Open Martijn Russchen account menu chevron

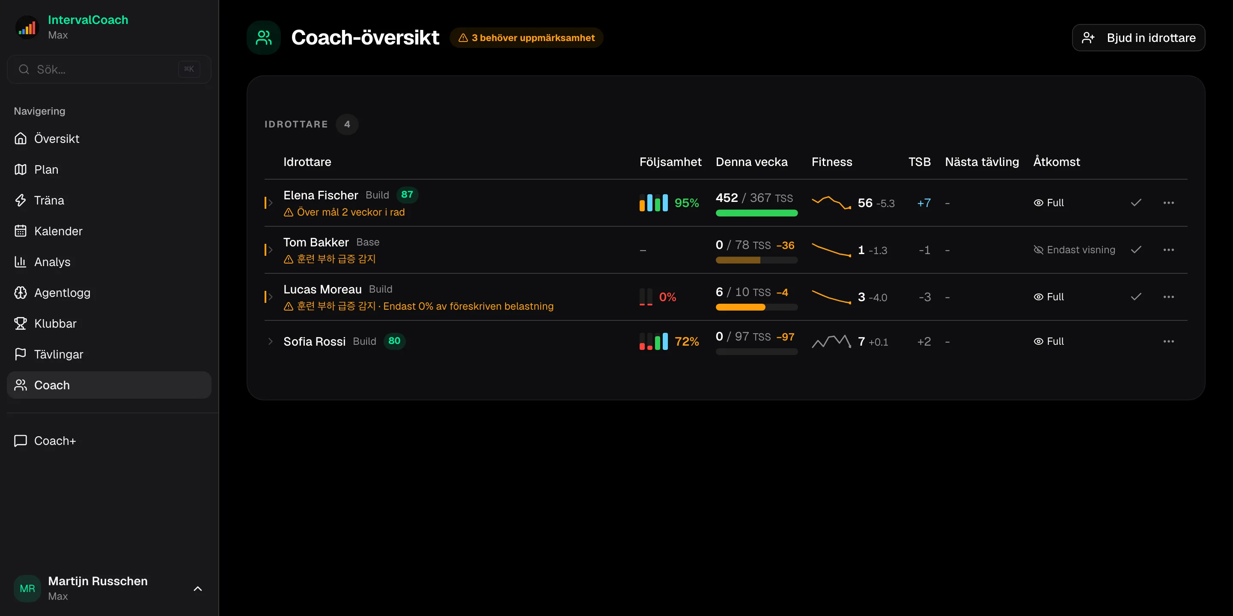coord(197,589)
